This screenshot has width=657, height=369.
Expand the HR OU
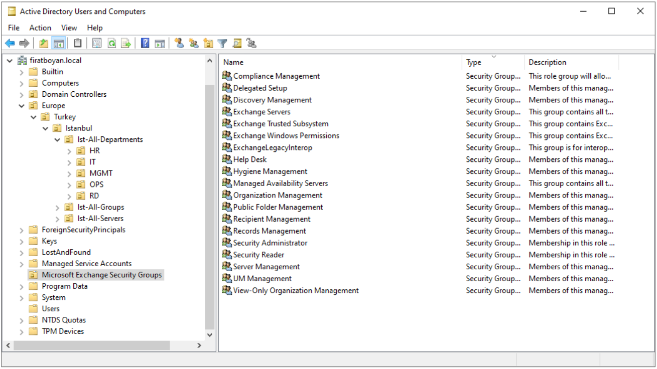(x=70, y=151)
